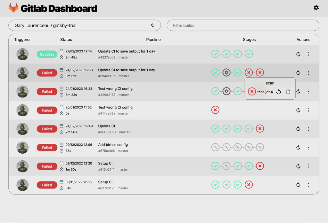This screenshot has width=328, height=223.
Task: Click Failed badge on Add birtise config row
Action: pos(47,148)
